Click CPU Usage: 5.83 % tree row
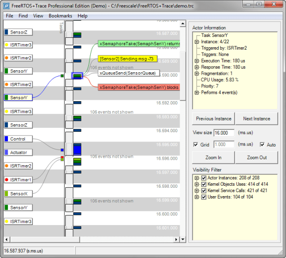286x258 pixels. click(x=220, y=80)
